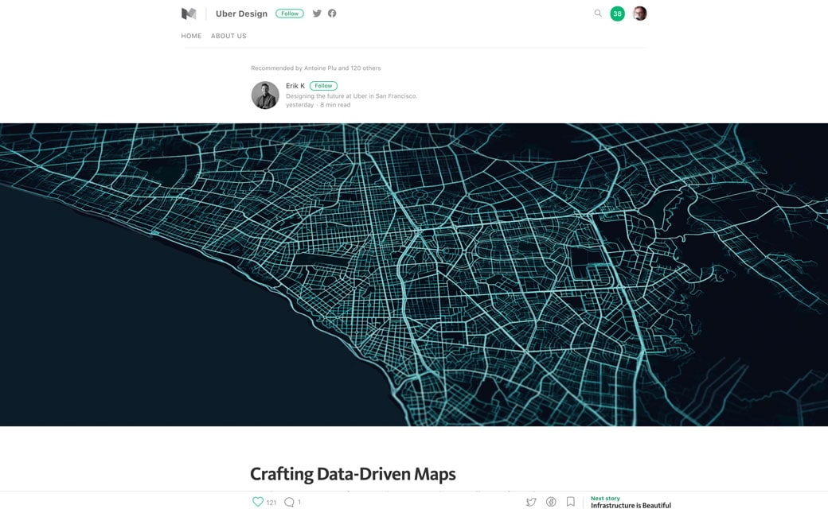
Task: Bookmark this story
Action: point(570,502)
